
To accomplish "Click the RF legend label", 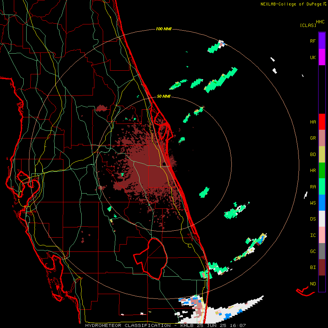I will click(313, 41).
